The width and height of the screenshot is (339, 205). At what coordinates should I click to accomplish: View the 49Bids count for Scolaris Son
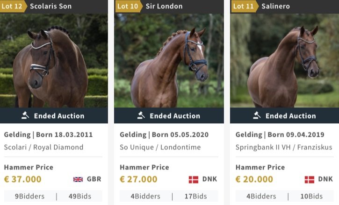[x=80, y=196]
